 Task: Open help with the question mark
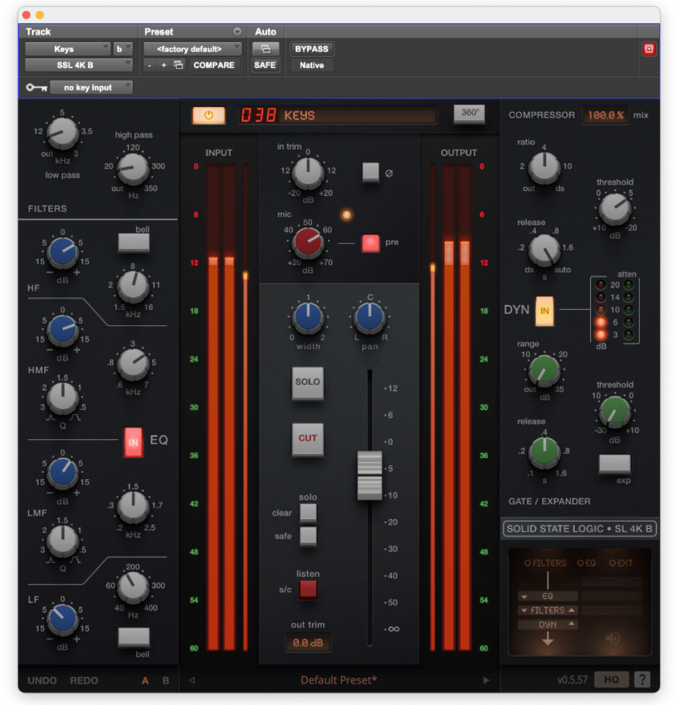click(x=643, y=679)
